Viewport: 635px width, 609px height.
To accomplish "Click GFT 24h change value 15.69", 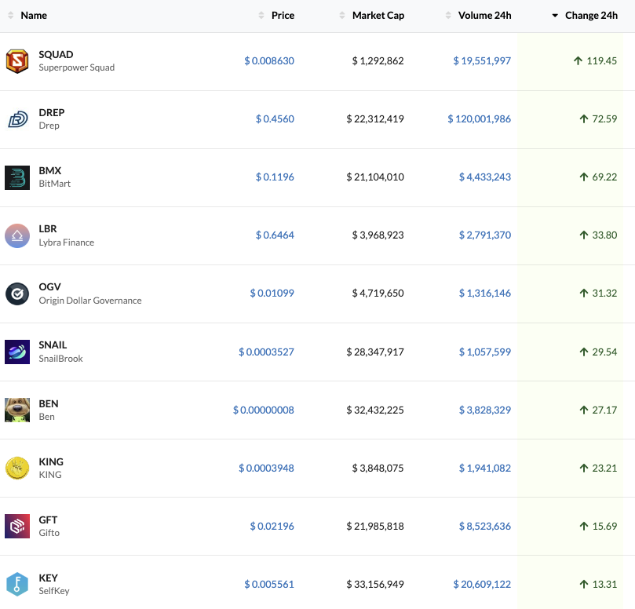I will point(604,527).
